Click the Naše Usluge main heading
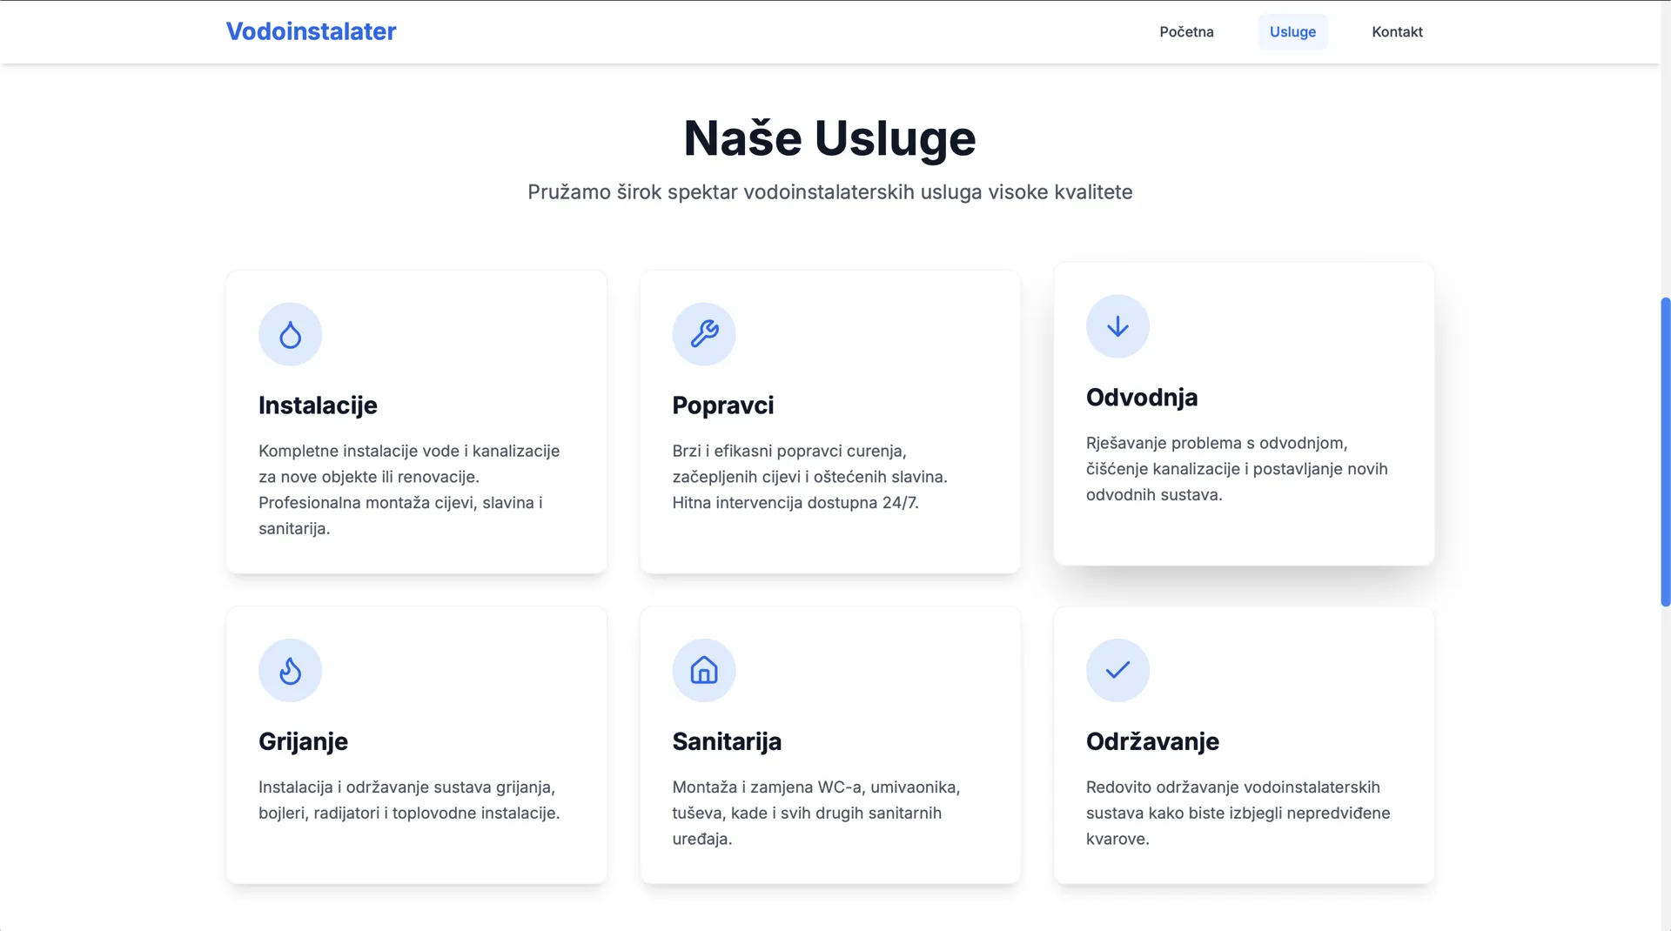The width and height of the screenshot is (1671, 931). 829,138
